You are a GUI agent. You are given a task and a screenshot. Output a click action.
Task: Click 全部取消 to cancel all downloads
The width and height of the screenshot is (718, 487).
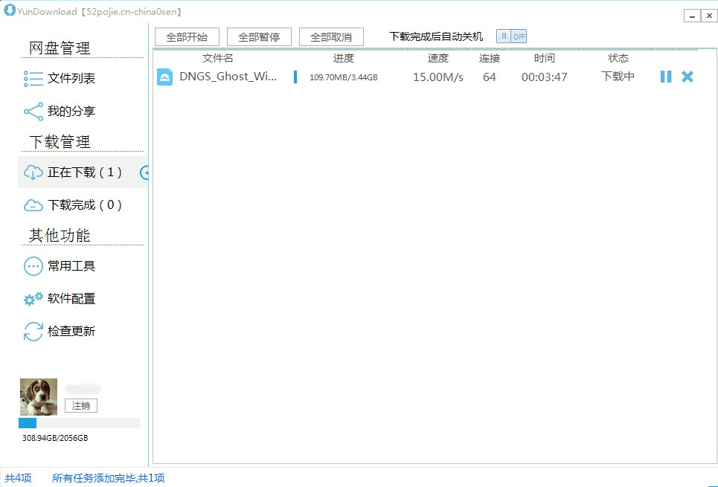click(331, 37)
